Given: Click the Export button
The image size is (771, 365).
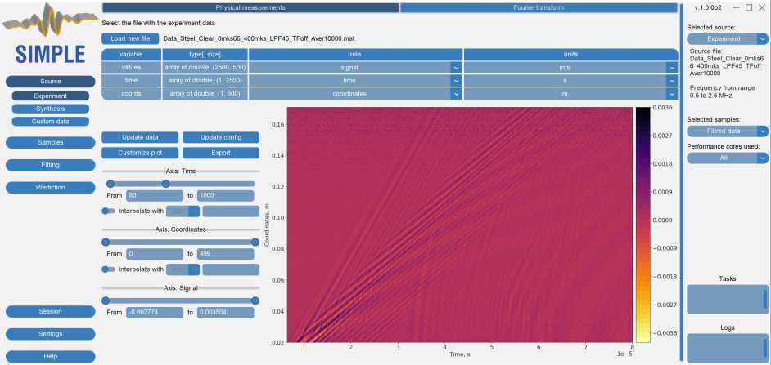Looking at the screenshot, I should coord(221,153).
